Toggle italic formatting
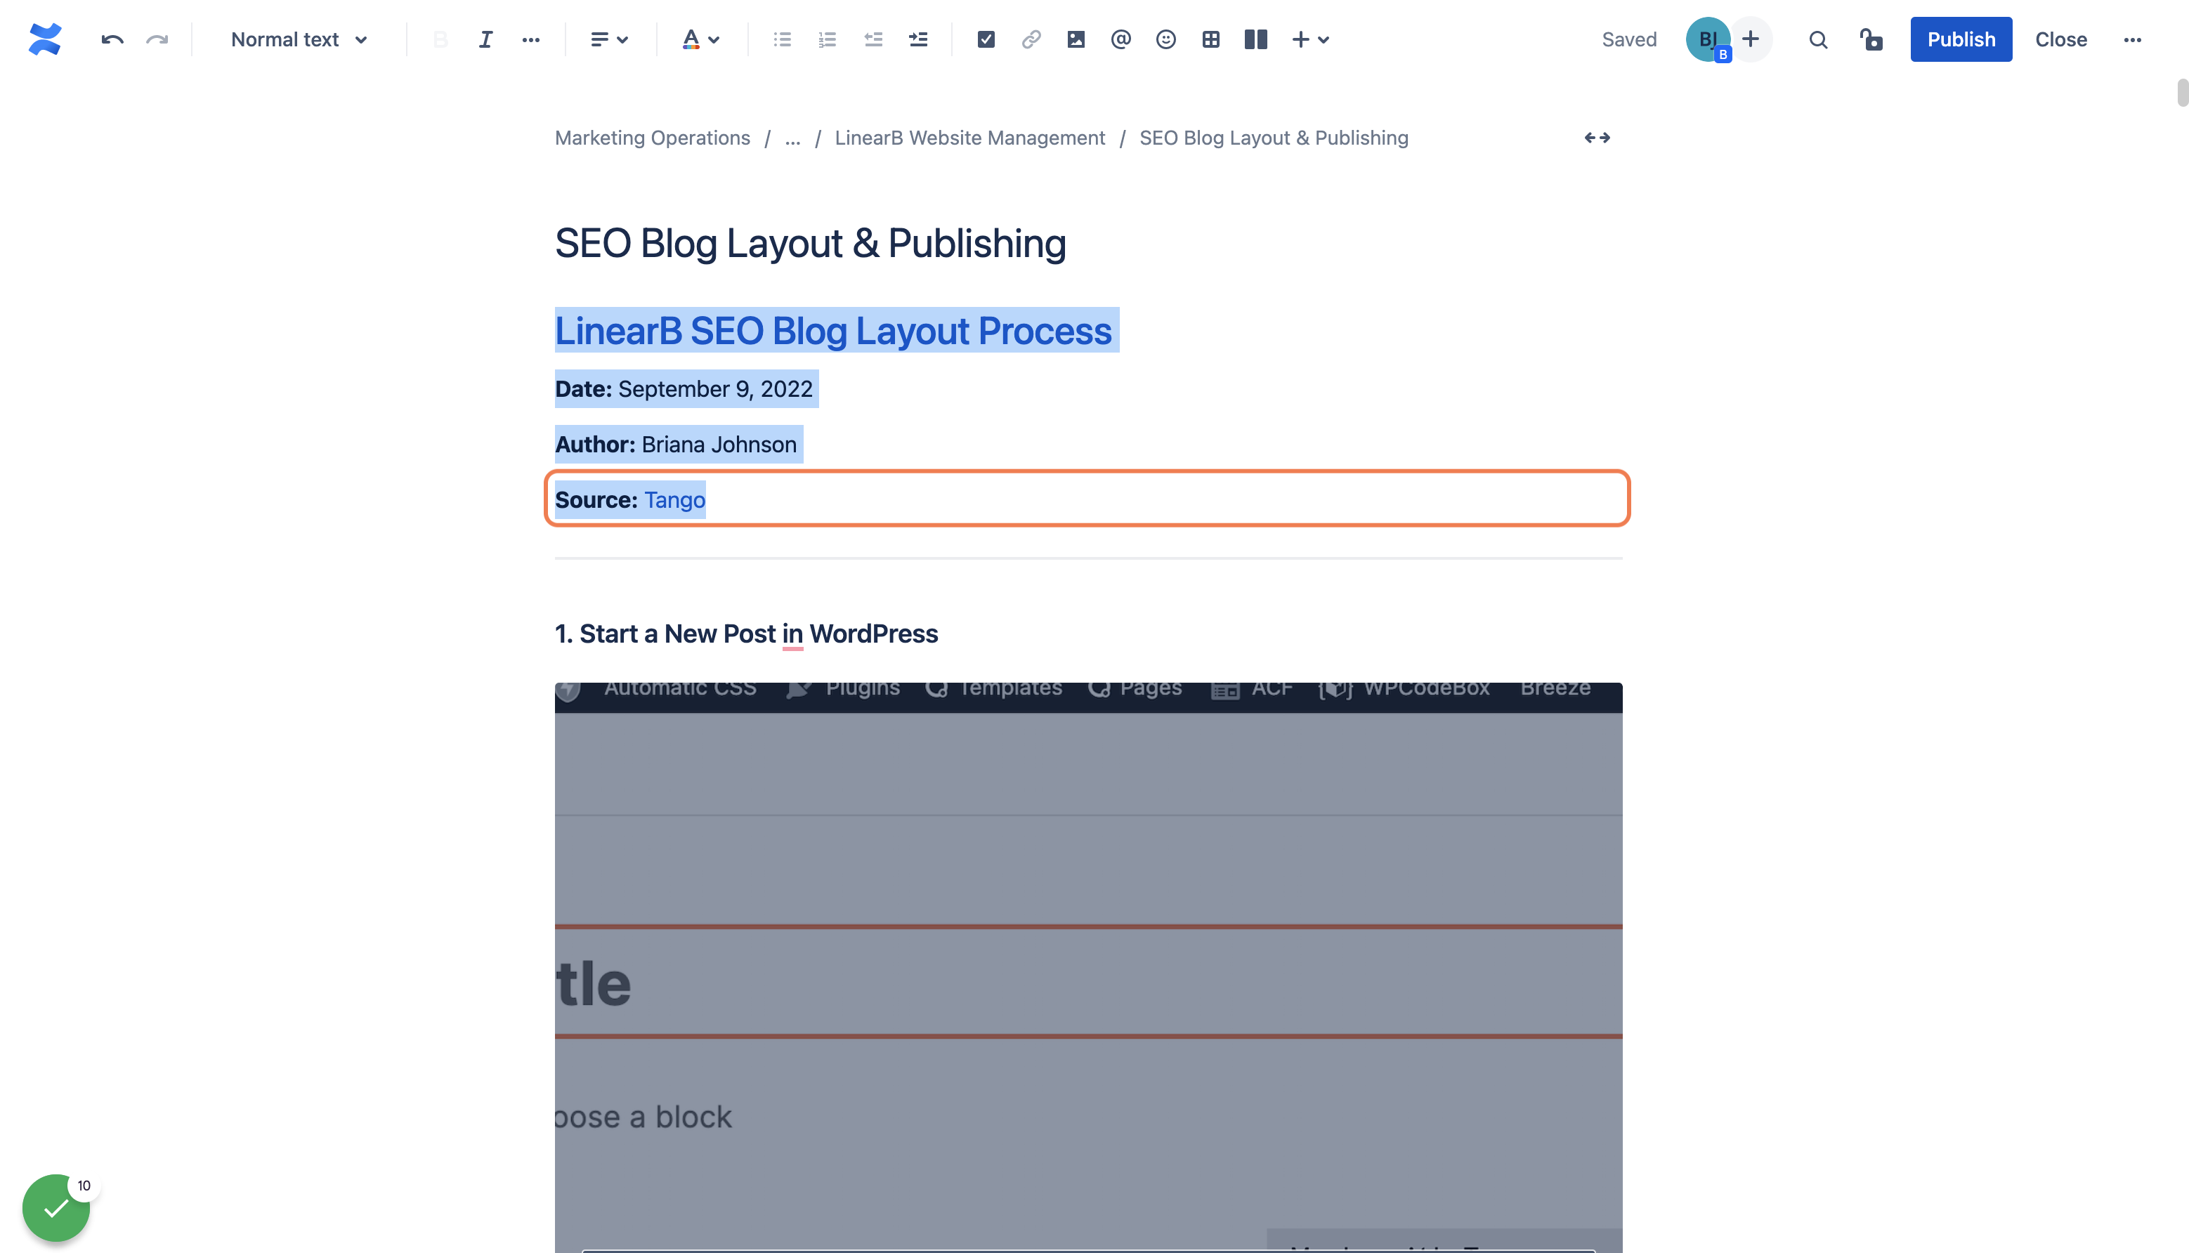 pos(485,39)
